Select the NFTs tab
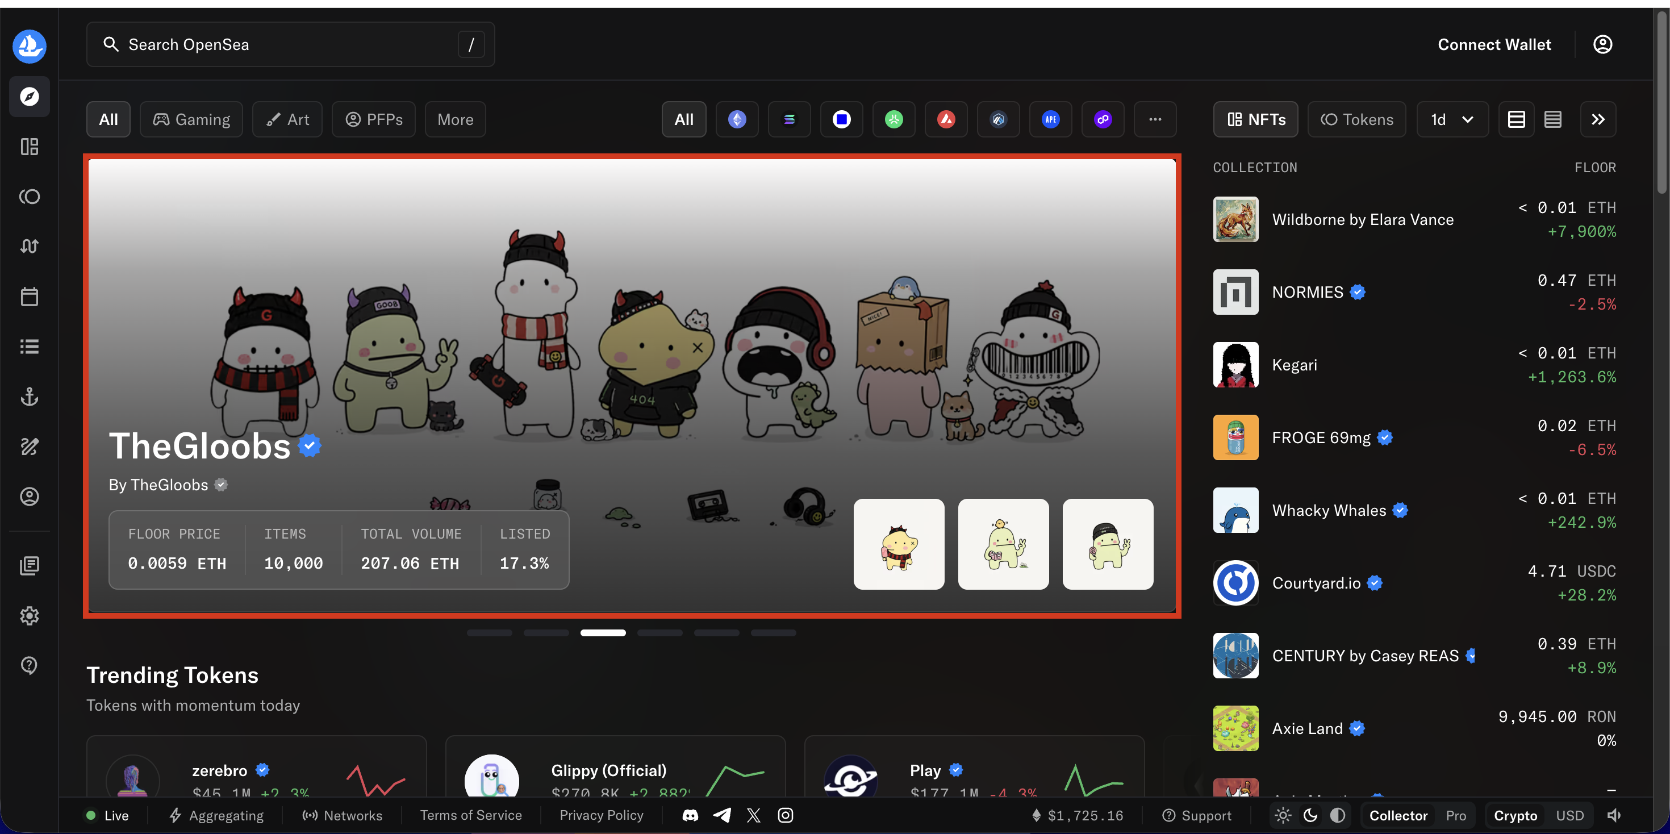This screenshot has width=1670, height=834. click(x=1256, y=119)
